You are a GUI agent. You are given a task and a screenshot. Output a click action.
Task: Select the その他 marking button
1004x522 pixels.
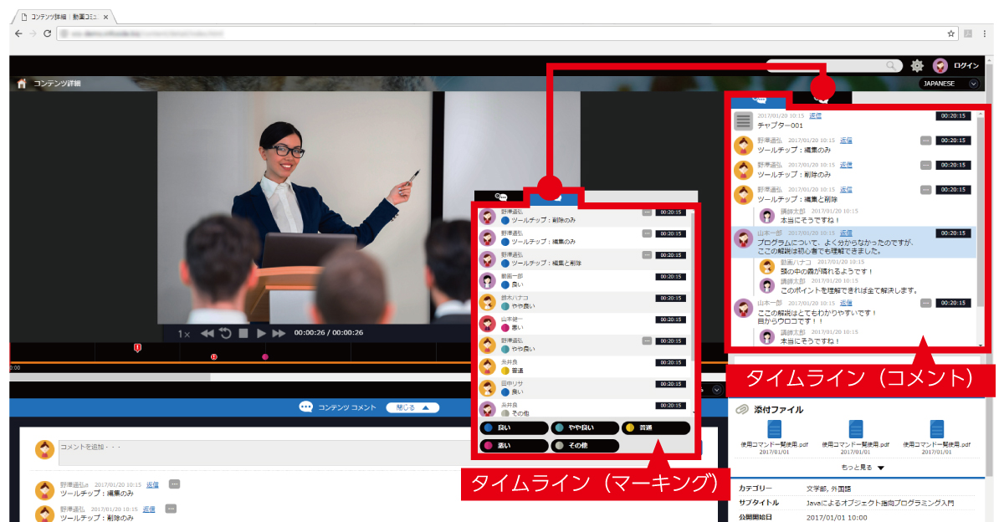tap(584, 446)
